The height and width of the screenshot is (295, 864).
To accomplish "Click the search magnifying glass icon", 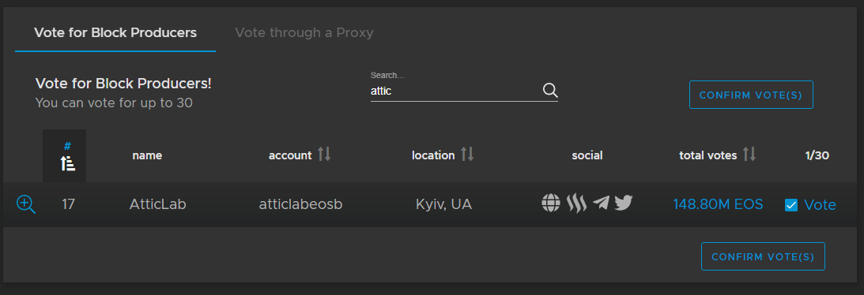I will [x=550, y=91].
